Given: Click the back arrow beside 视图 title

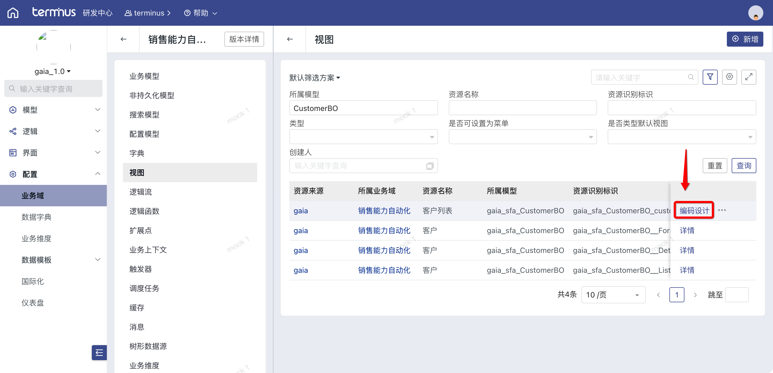Looking at the screenshot, I should (x=290, y=39).
